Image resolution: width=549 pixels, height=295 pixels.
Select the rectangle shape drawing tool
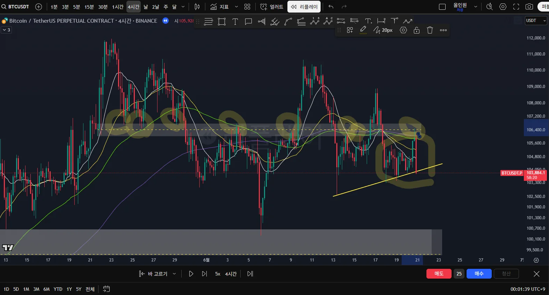[x=222, y=22]
